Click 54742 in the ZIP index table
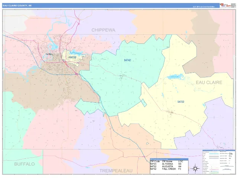Image resolution: width=238 pixels, height=178 pixels. (x=153, y=169)
